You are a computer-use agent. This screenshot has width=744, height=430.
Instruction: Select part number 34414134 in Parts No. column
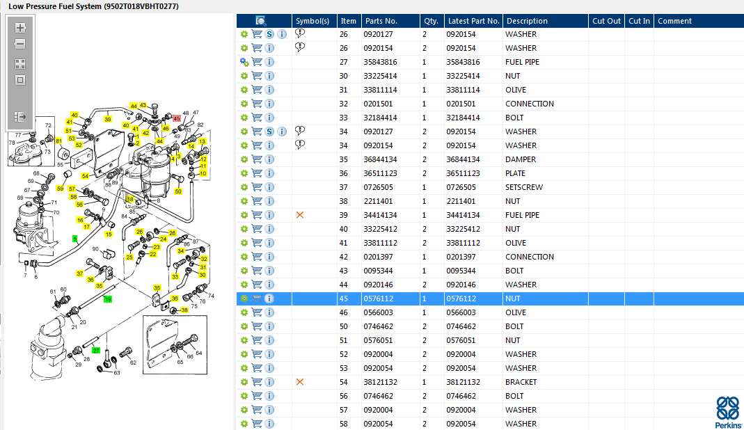pyautogui.click(x=380, y=215)
